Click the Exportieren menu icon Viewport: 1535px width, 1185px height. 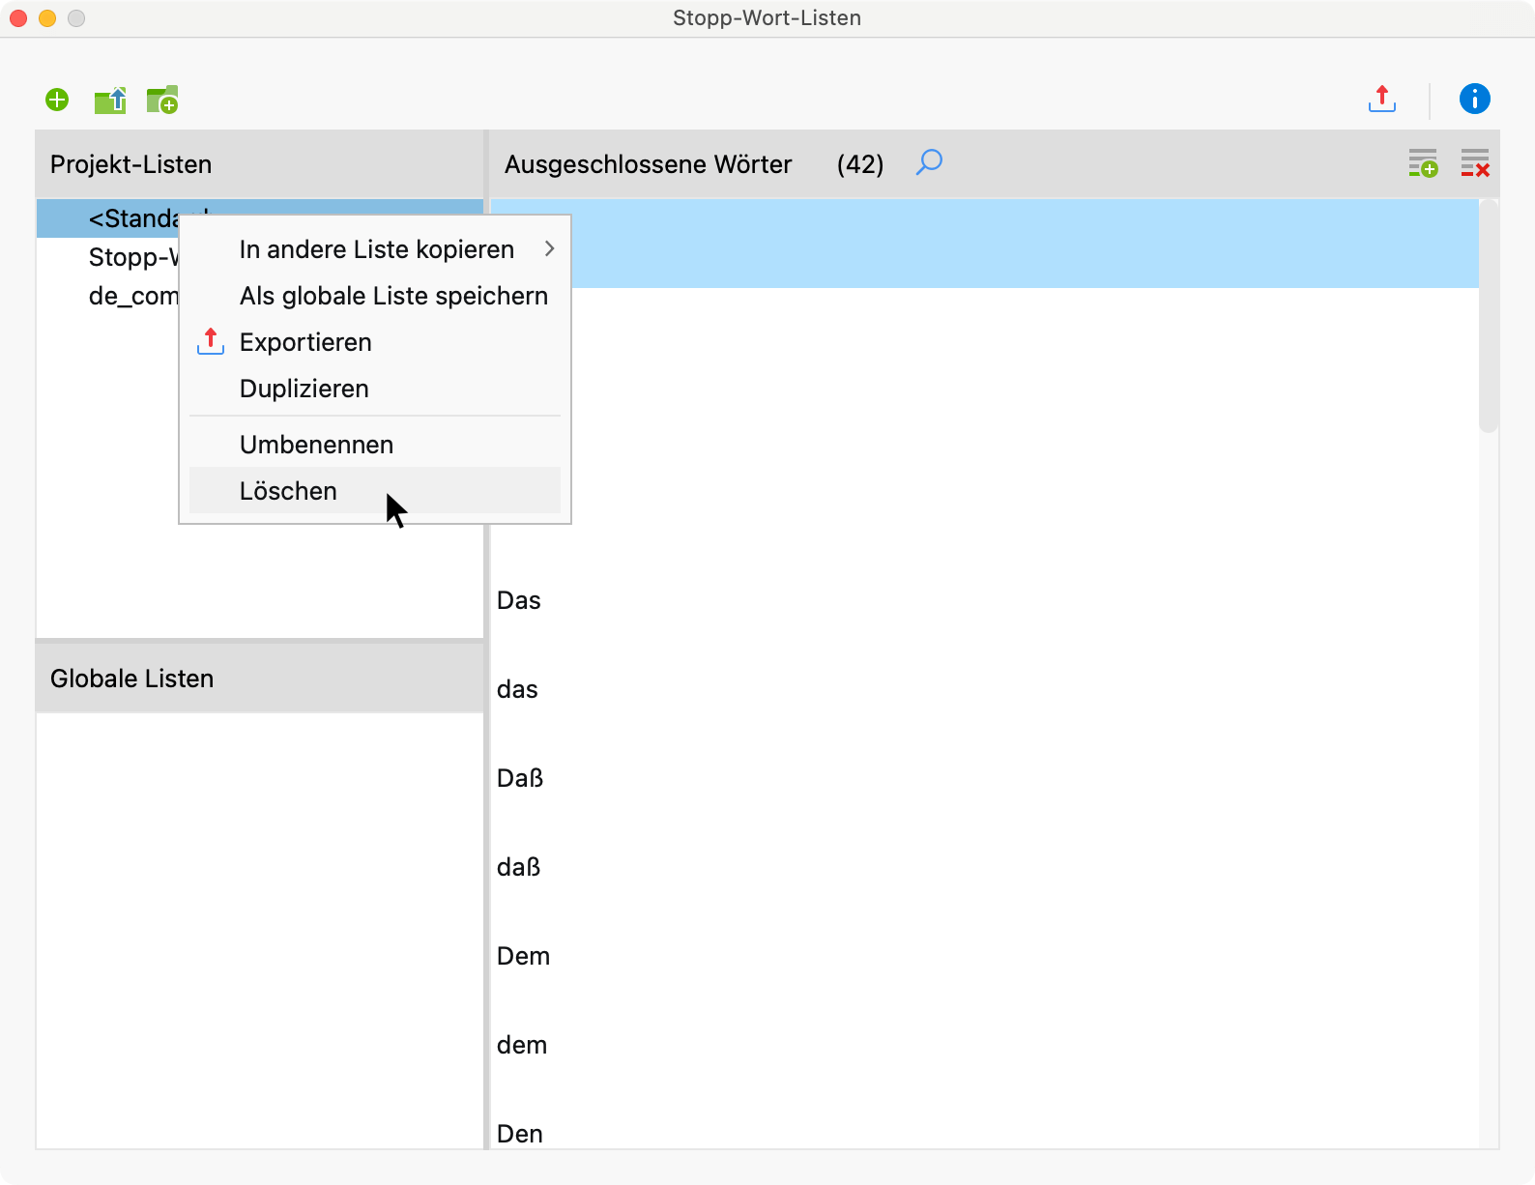pos(211,342)
